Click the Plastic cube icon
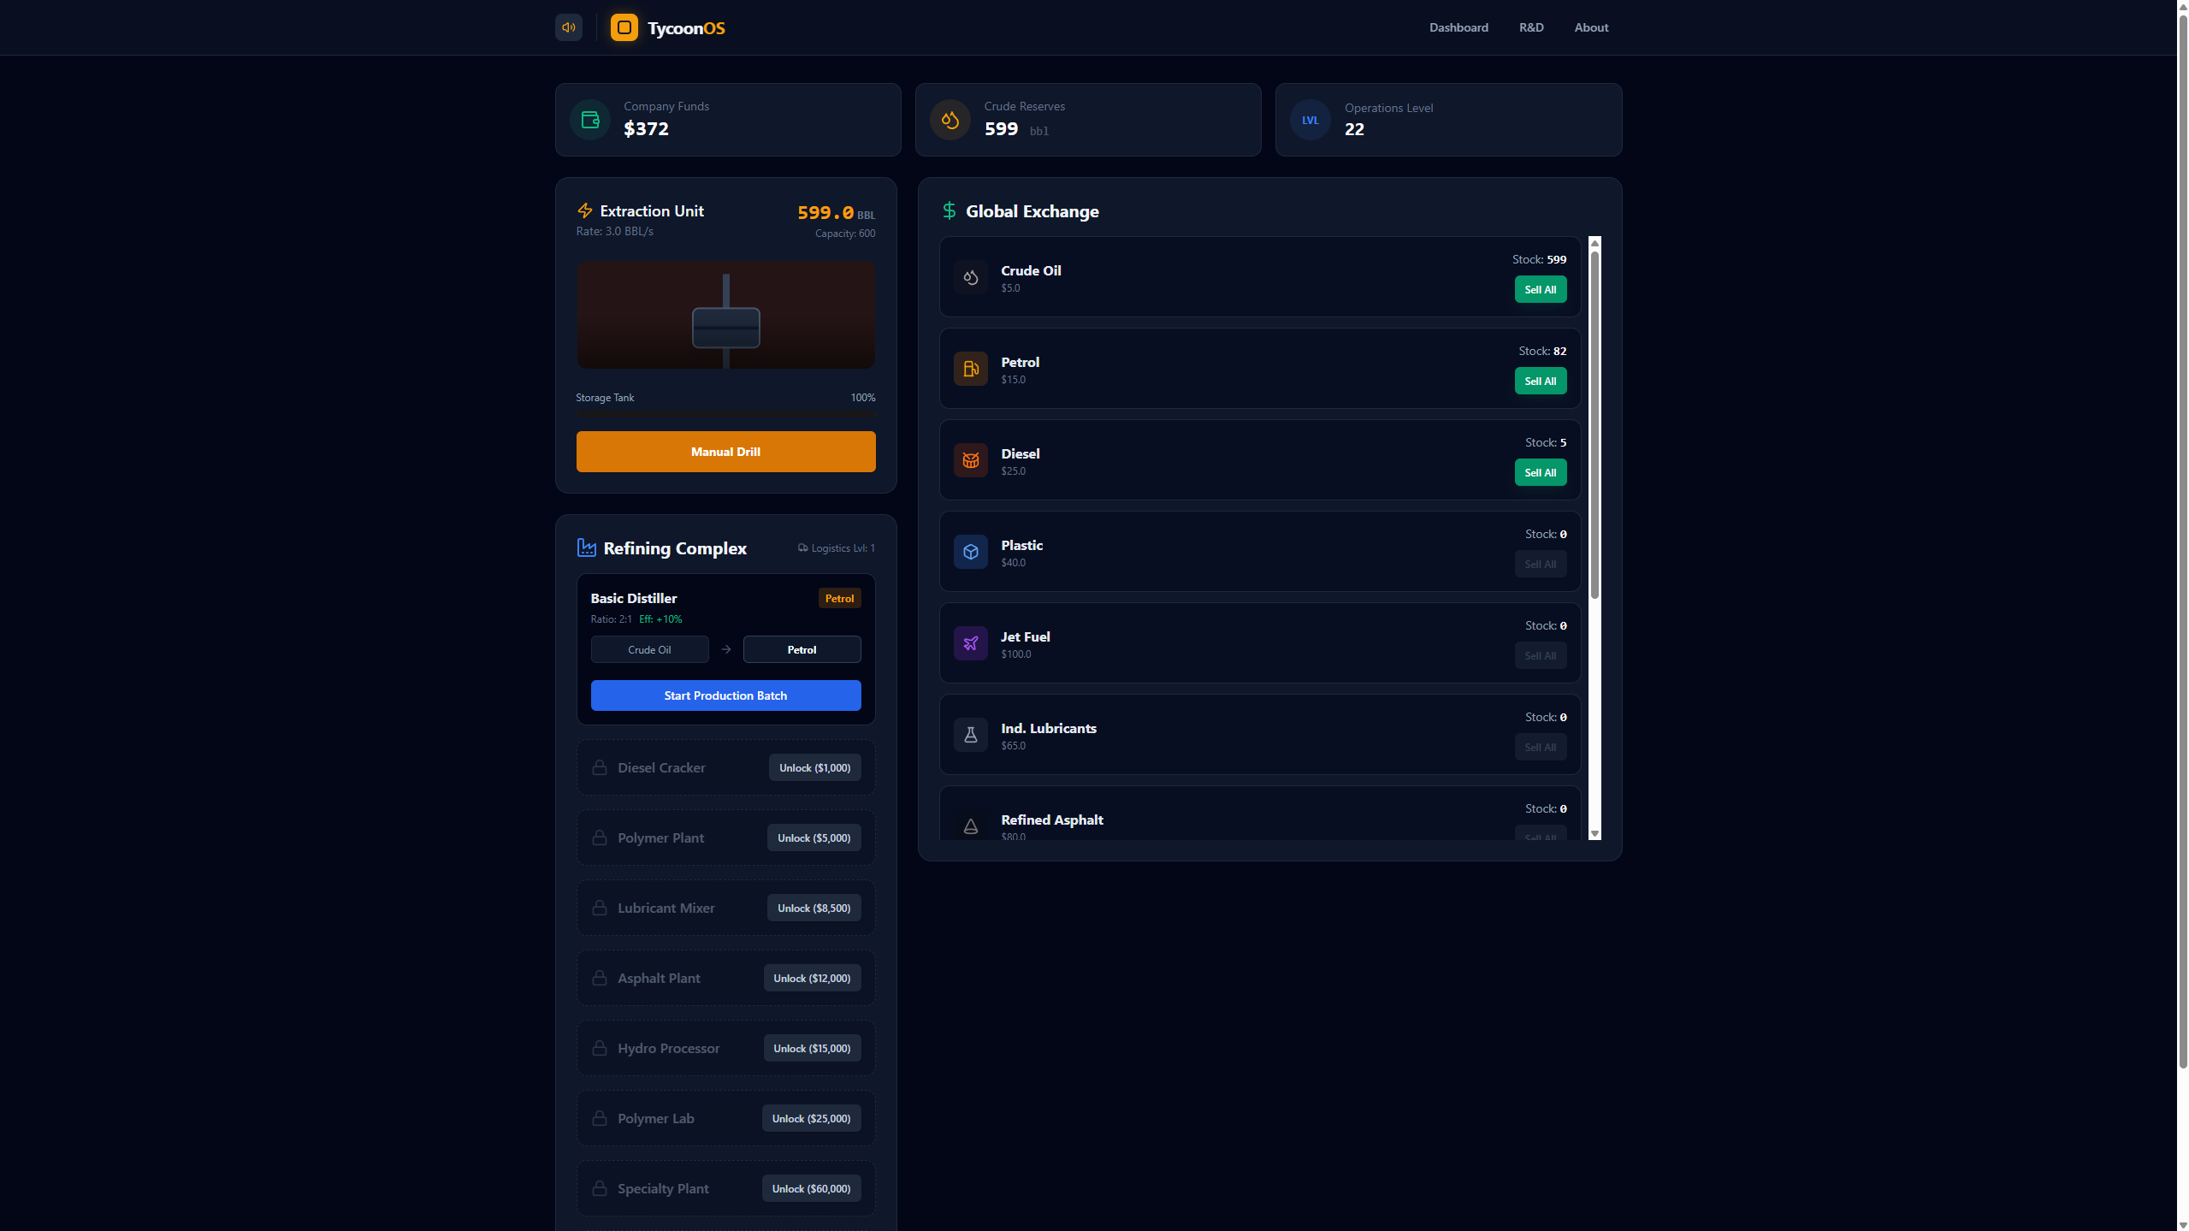Image resolution: width=2189 pixels, height=1231 pixels. click(x=970, y=552)
